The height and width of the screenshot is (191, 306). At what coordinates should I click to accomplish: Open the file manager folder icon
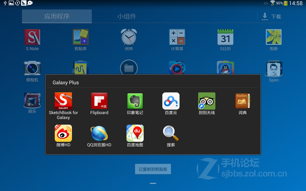click(129, 67)
